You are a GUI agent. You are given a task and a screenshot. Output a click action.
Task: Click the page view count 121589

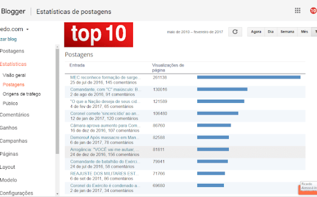tap(160, 102)
